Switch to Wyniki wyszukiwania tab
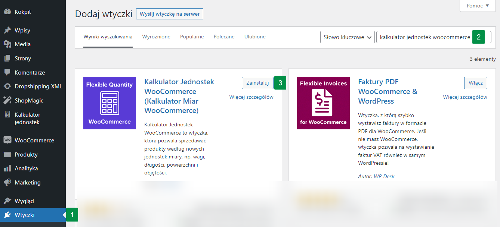500x227 pixels. pos(108,37)
